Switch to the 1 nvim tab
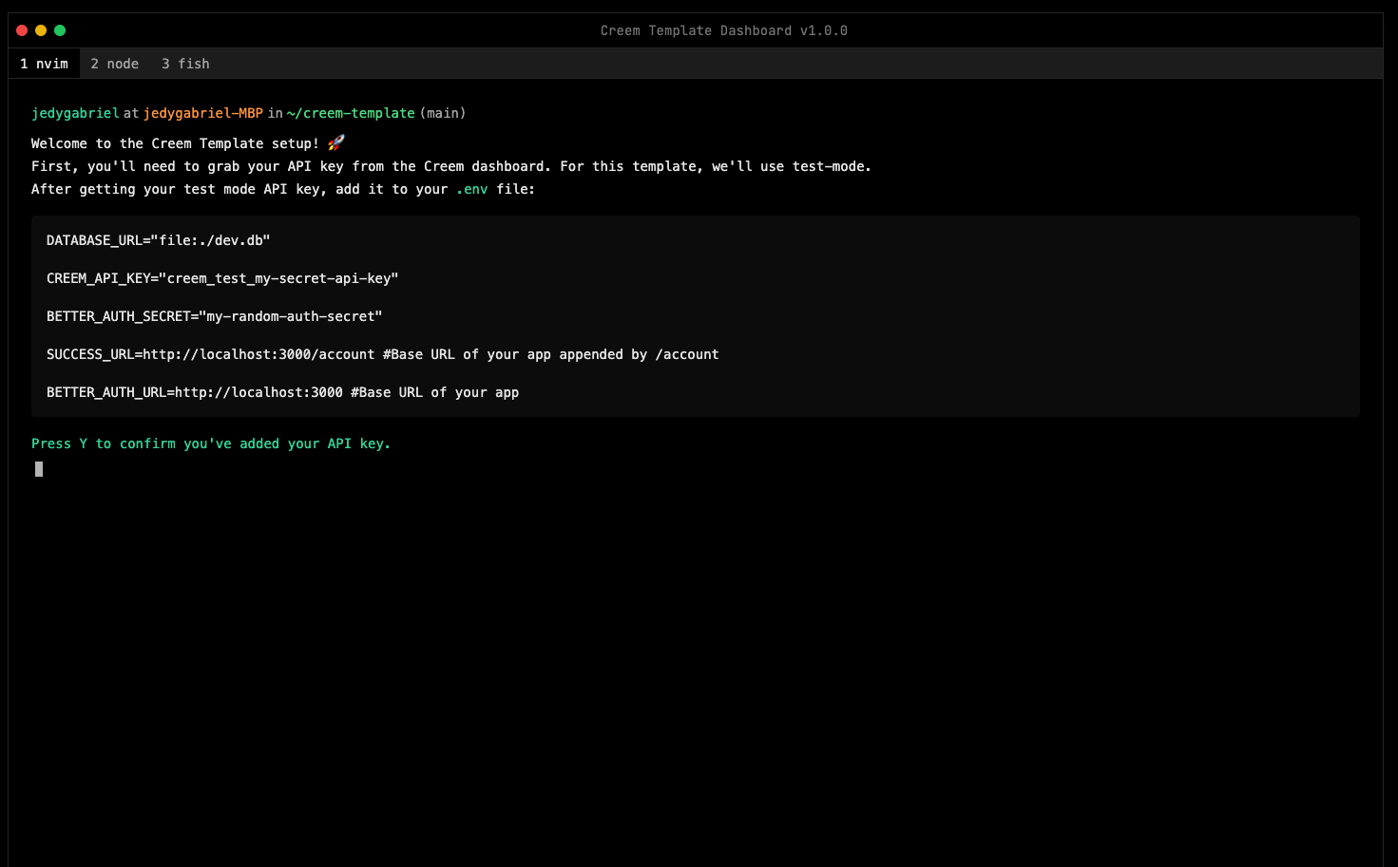The image size is (1398, 867). pyautogui.click(x=45, y=64)
